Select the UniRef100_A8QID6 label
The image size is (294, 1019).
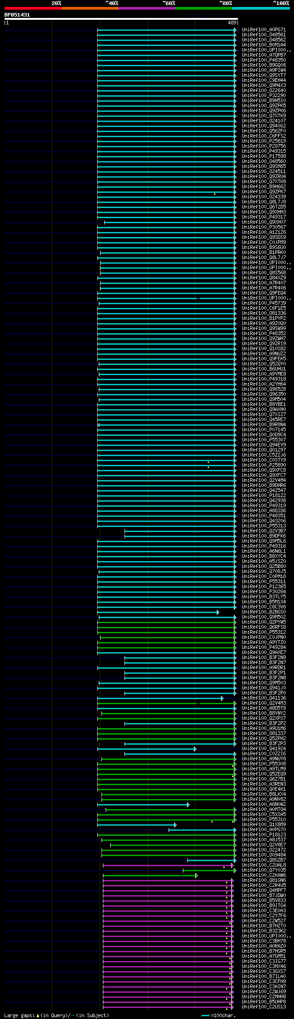pyautogui.click(x=264, y=511)
